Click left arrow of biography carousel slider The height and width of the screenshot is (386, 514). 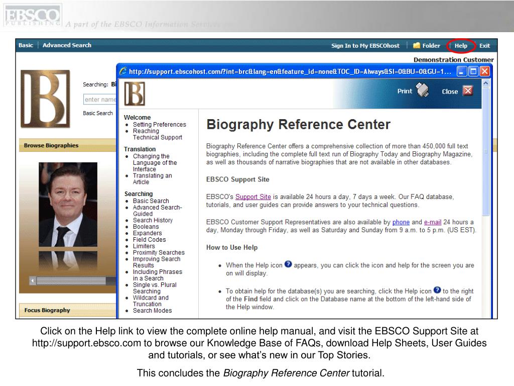[x=33, y=281]
